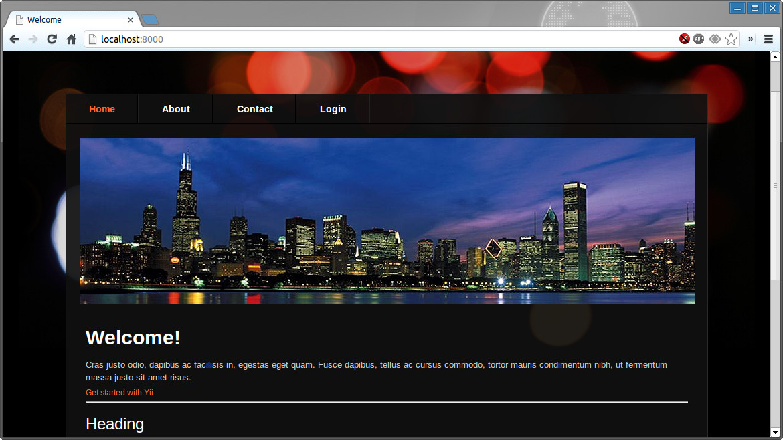Click the Chicago skyline banner image

(x=387, y=221)
